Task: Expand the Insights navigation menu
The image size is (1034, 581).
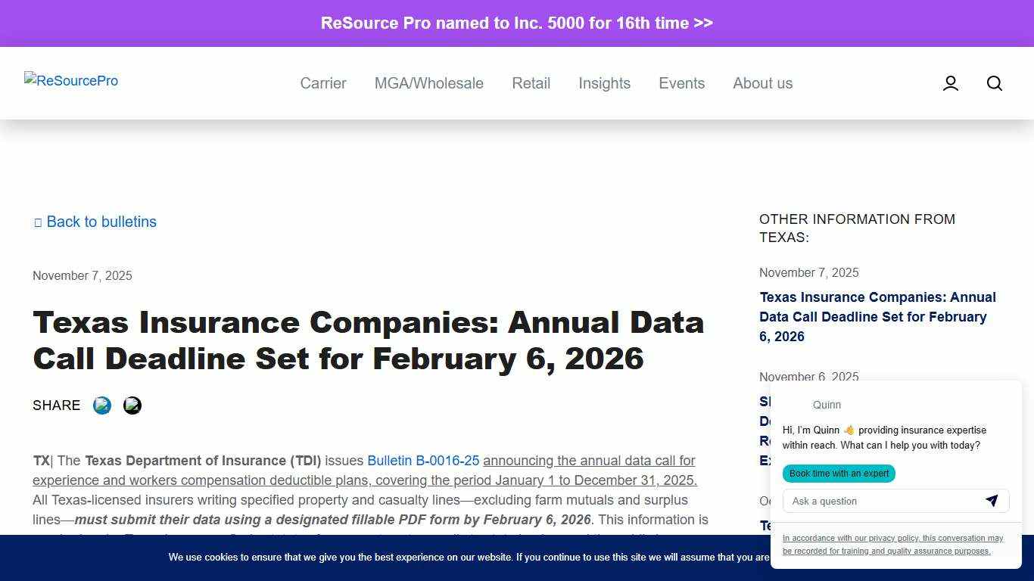Action: (x=604, y=83)
